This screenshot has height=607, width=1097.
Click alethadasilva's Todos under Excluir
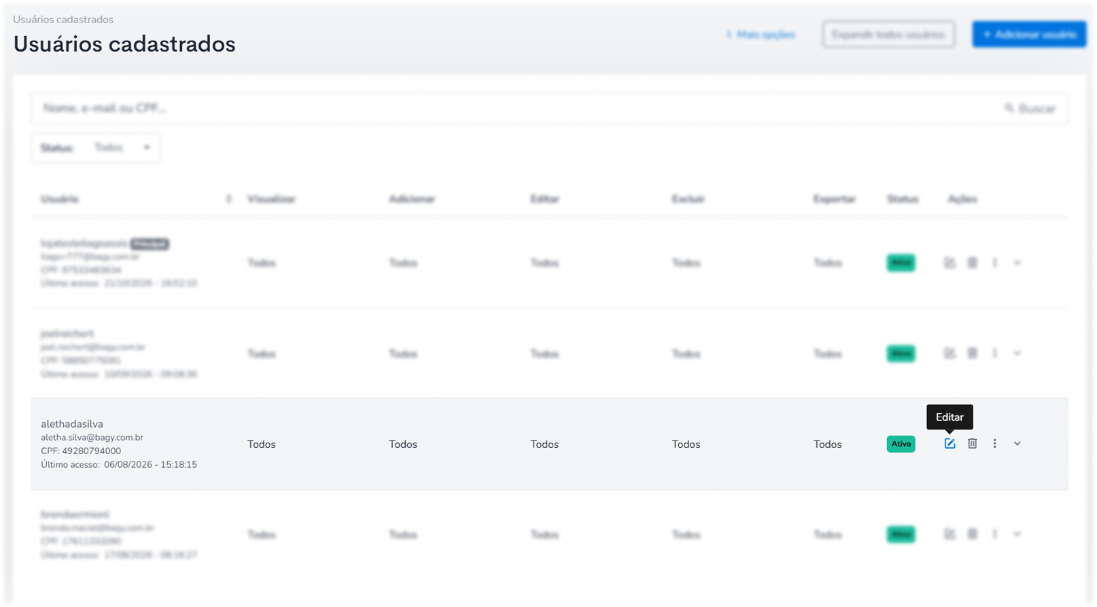(x=686, y=445)
